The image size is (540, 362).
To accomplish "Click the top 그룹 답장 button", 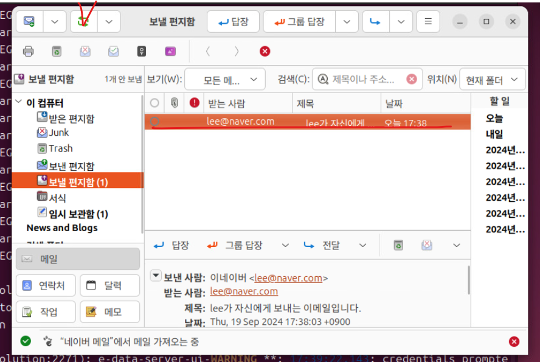I will click(299, 22).
